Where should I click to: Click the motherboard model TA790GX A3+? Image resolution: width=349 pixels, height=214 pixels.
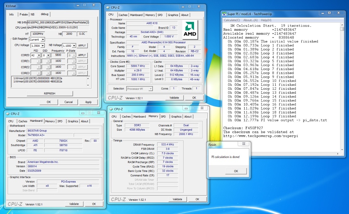tap(50, 135)
